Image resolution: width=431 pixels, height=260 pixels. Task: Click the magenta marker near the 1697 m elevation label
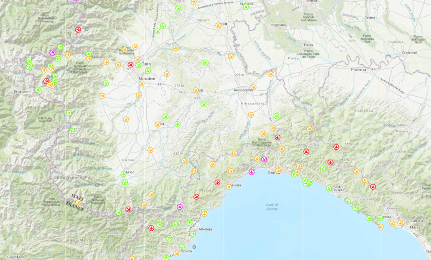[179, 207]
